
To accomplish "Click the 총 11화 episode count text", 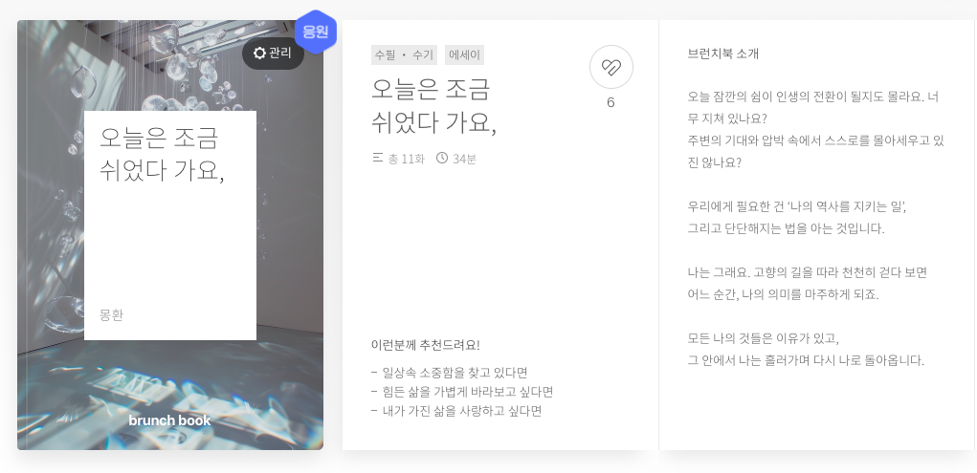I will [407, 159].
